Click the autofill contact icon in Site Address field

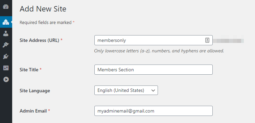click(207, 40)
